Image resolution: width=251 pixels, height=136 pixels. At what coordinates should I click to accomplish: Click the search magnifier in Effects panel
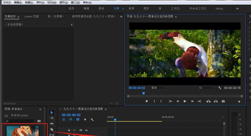250,22
